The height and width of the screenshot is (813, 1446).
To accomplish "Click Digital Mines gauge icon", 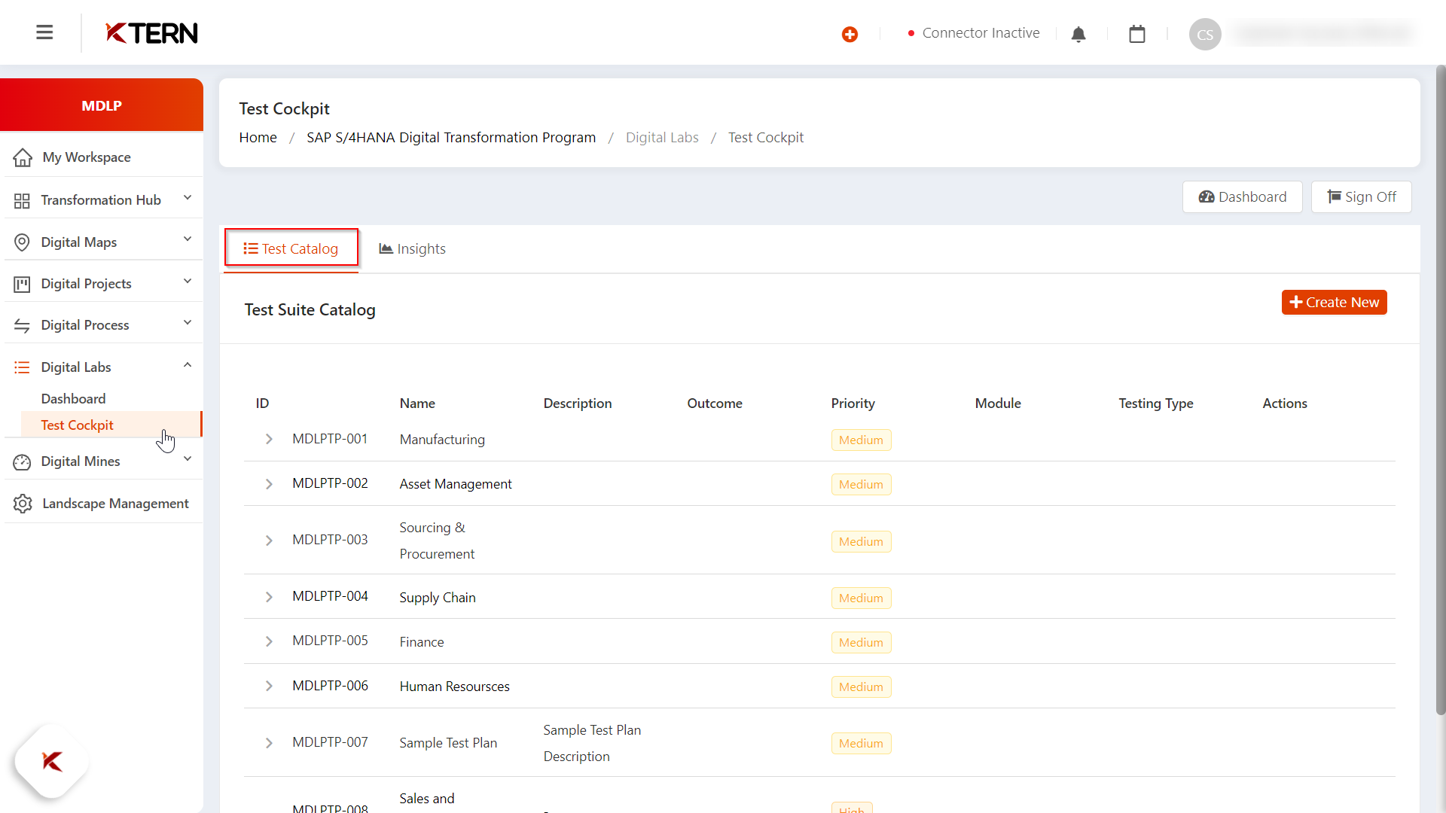I will [22, 461].
